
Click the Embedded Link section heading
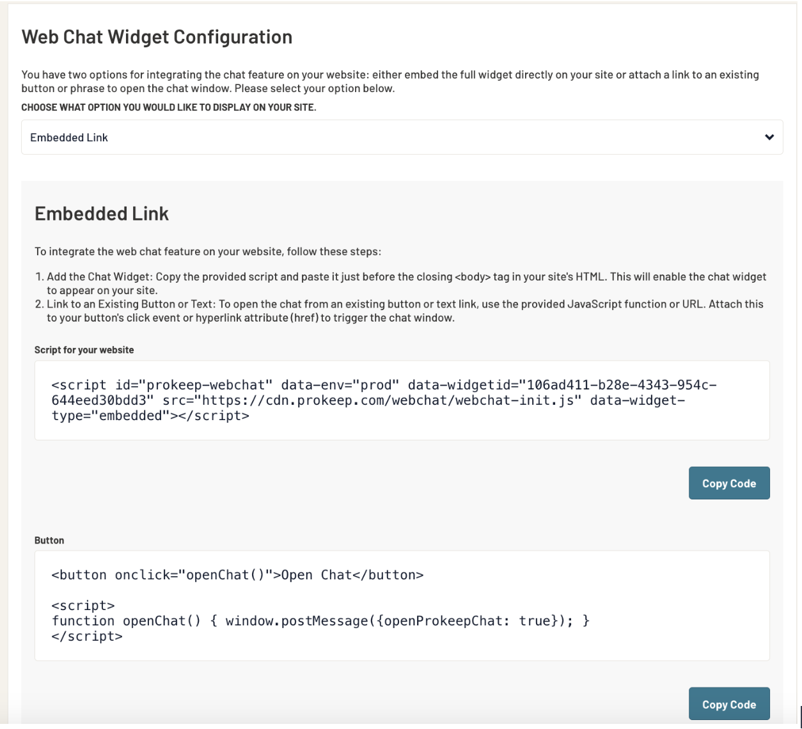102,214
